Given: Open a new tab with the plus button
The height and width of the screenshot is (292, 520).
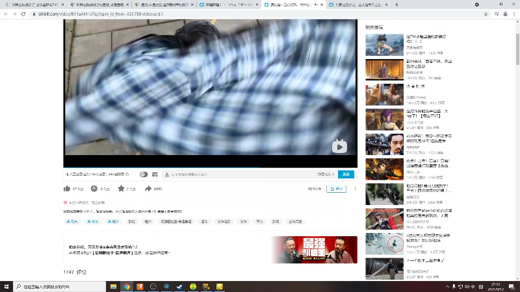Looking at the screenshot, I should click(396, 5).
